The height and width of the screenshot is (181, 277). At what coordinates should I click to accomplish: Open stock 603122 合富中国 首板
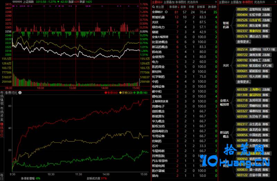point(253,175)
